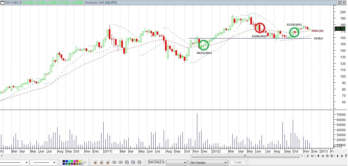Pick the cyan color swatch
Viewport: 348px width, 166px height.
(69, 161)
